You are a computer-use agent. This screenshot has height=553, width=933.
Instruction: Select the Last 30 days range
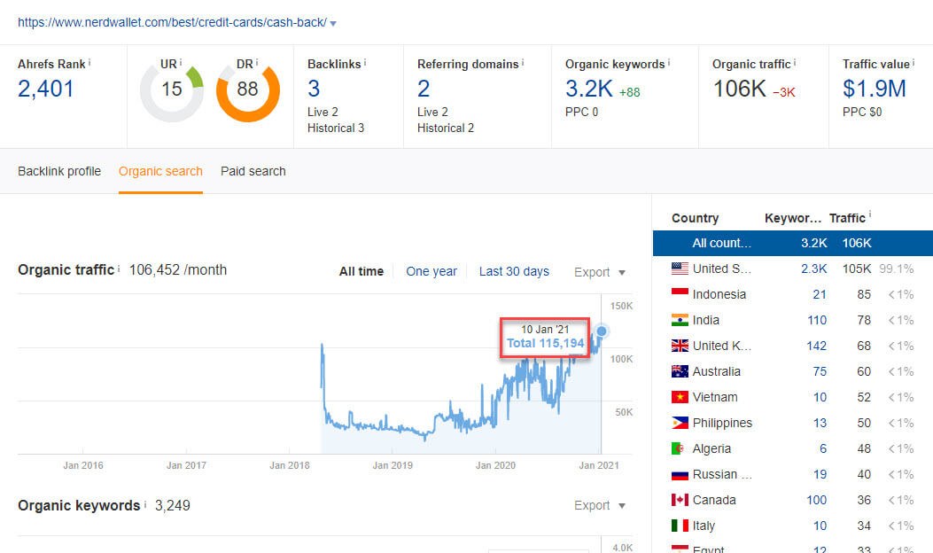514,271
